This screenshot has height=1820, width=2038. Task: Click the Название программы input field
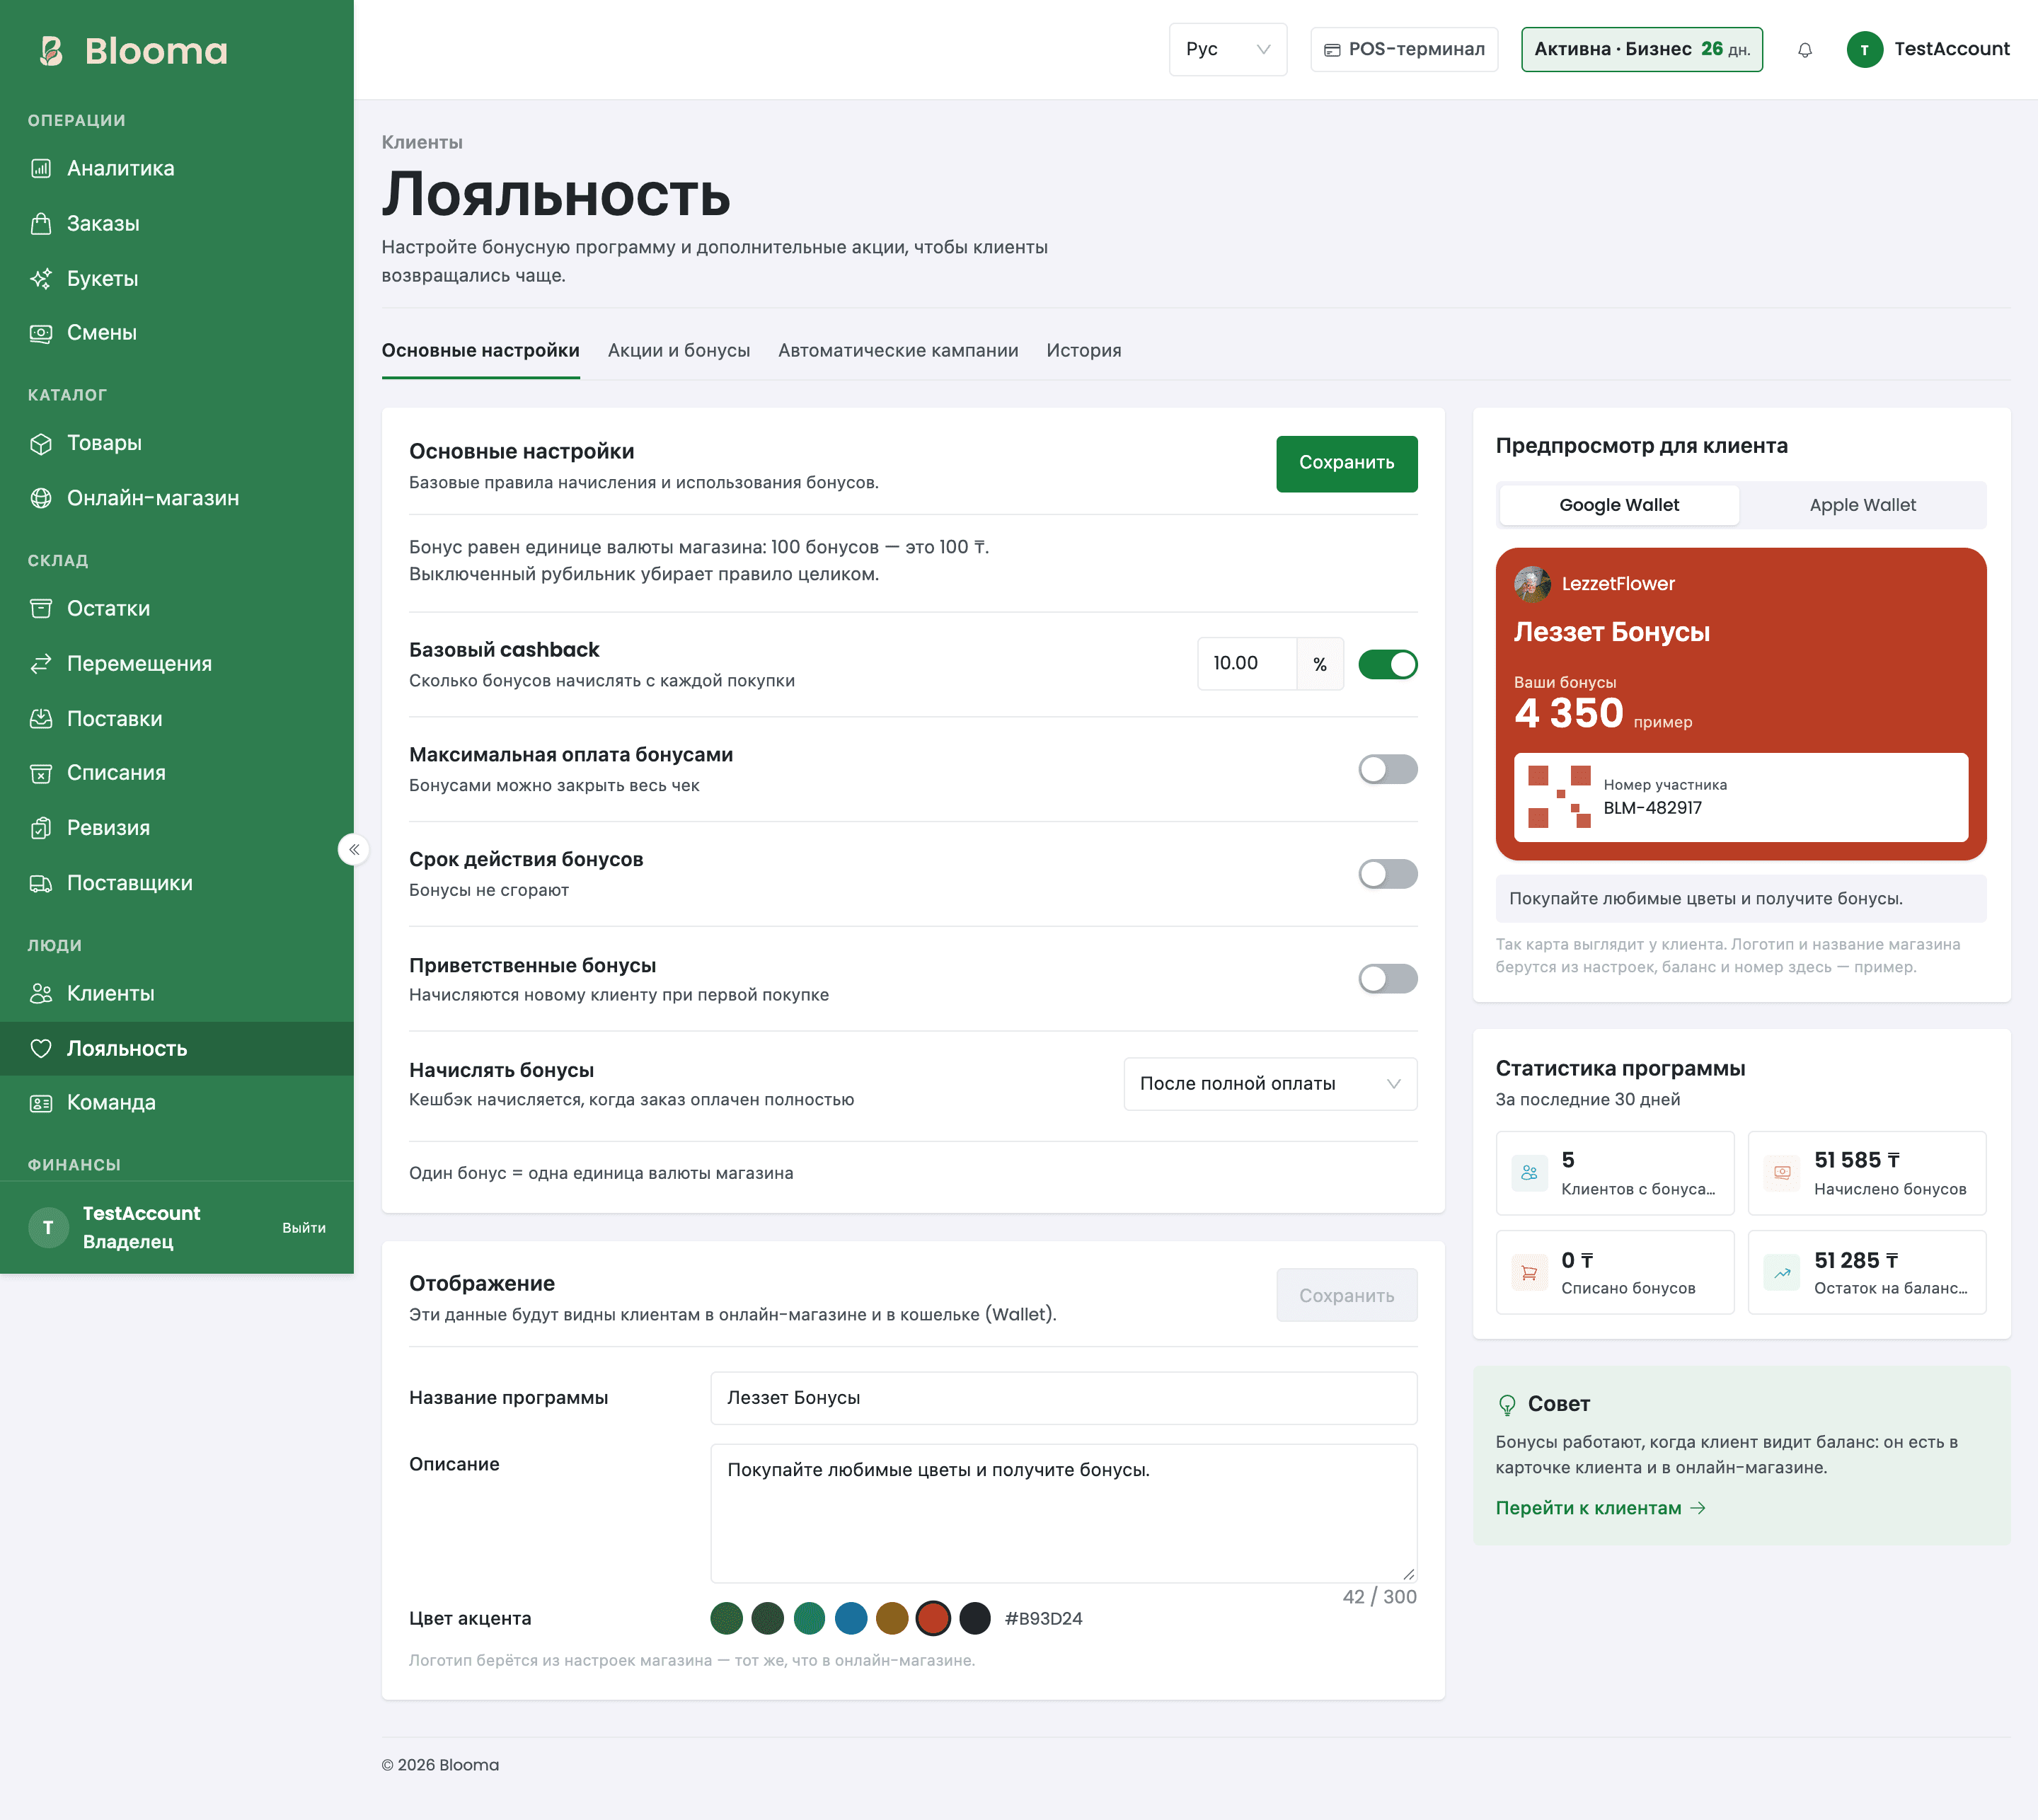tap(1063, 1398)
